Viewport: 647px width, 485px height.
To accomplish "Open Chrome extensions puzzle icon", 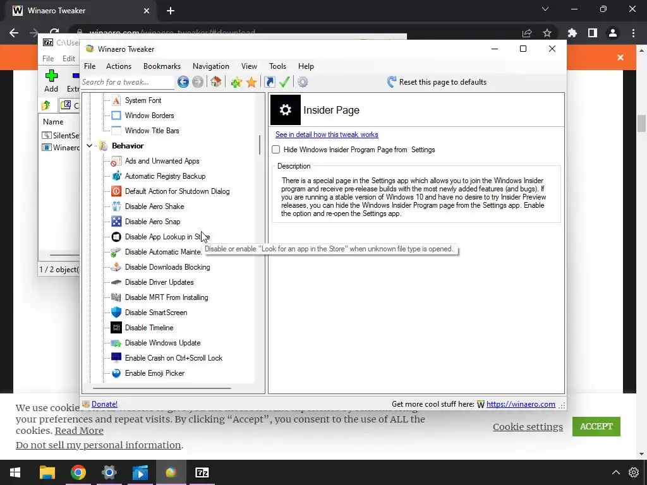I will (x=572, y=33).
